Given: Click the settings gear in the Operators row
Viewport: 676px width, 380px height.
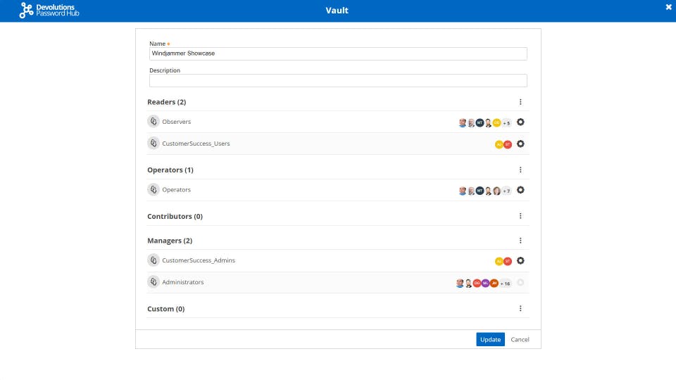Looking at the screenshot, I should [x=520, y=190].
